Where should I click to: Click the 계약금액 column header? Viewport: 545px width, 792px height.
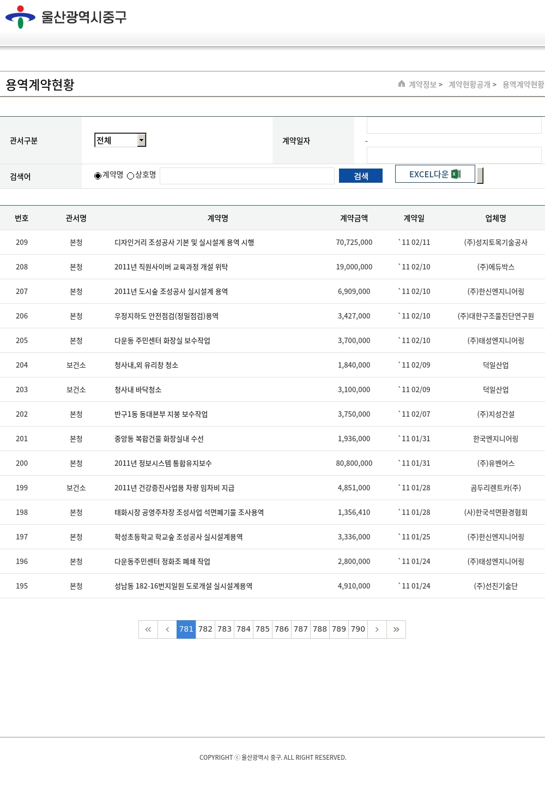point(354,218)
